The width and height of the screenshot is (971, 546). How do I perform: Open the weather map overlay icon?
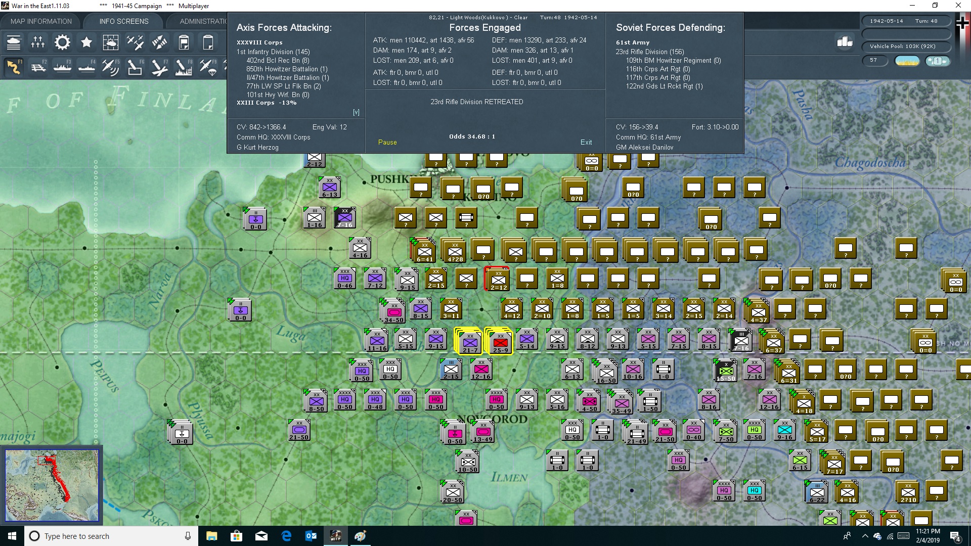[x=111, y=42]
